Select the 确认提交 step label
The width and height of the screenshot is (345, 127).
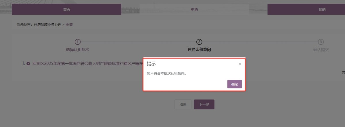(321, 50)
